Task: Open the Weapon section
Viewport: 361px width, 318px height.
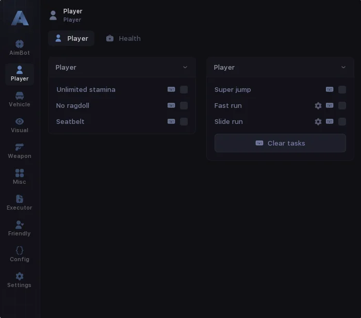Action: click(x=20, y=151)
